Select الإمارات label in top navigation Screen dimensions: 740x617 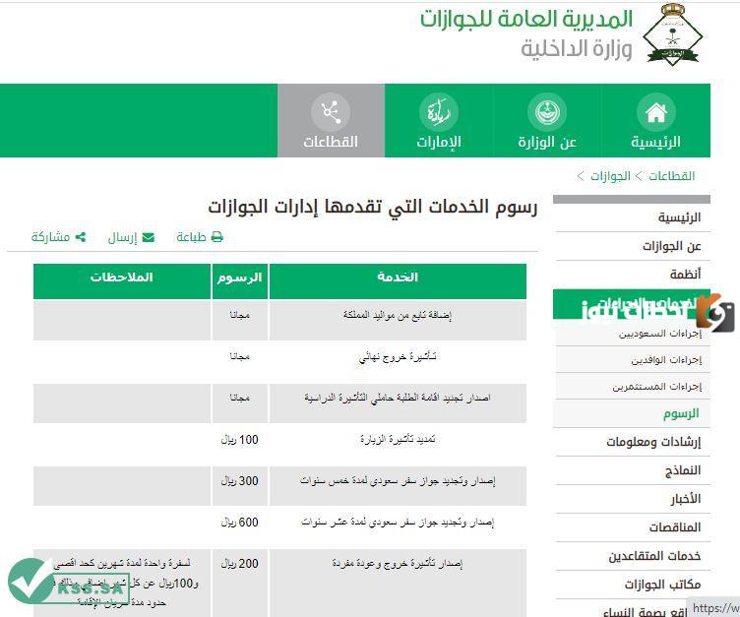(439, 142)
